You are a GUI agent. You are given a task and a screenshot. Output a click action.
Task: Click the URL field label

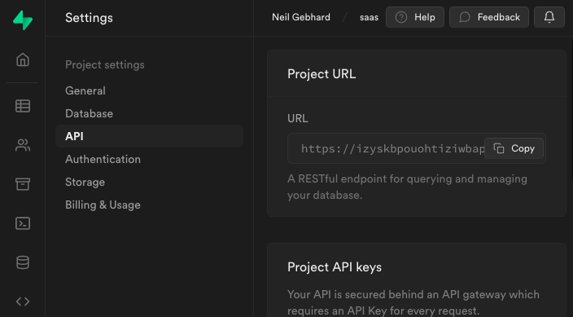point(297,118)
